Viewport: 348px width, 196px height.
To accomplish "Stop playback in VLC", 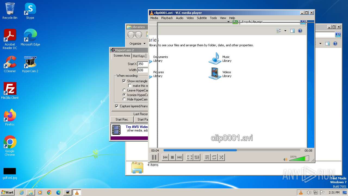I will (x=172, y=157).
